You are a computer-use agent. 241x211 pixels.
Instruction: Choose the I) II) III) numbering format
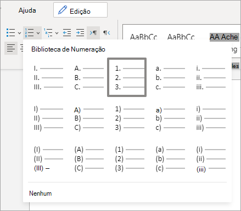tap(48, 118)
